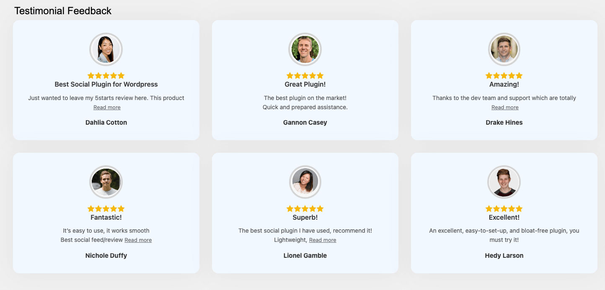Click Gannon Casey's name

point(305,122)
